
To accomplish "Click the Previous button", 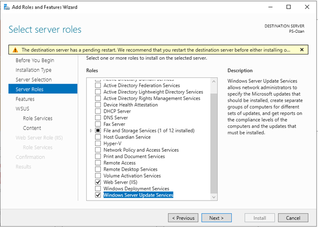I will tap(184, 217).
